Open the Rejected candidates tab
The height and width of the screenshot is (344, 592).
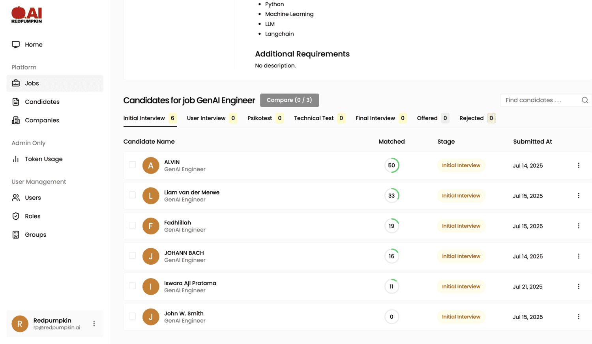(472, 118)
